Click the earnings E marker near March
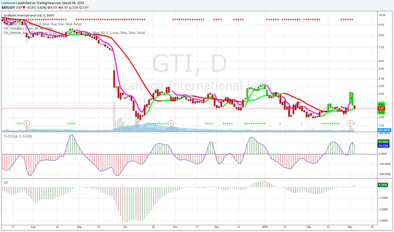Viewport: 394px width, 232px height. [350, 123]
